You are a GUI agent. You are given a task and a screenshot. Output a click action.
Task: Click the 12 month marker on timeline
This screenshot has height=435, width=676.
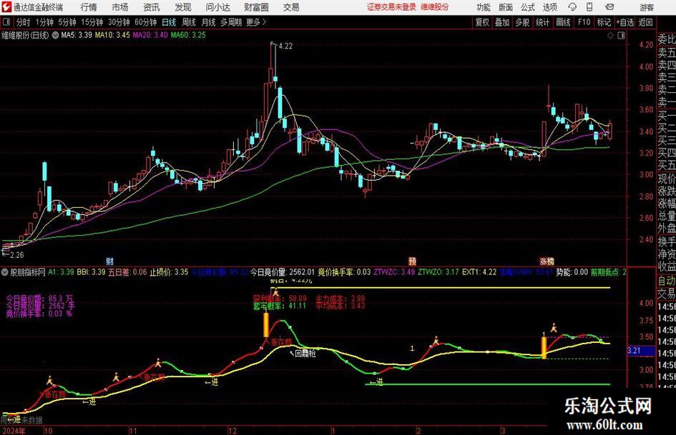232,431
